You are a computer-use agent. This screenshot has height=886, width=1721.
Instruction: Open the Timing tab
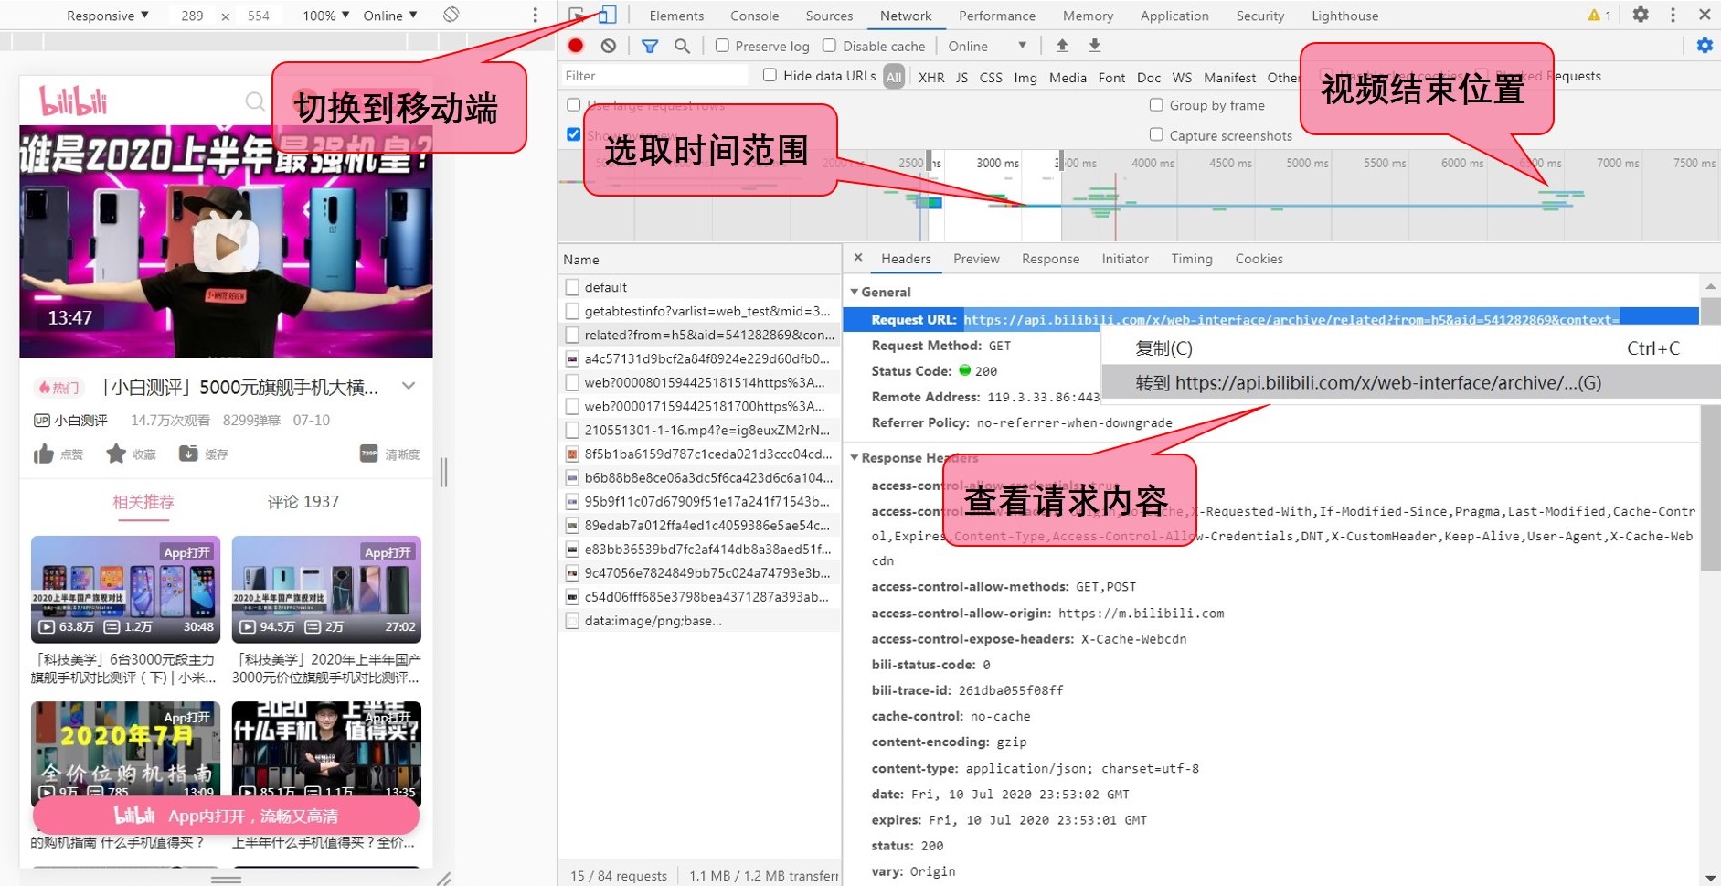click(1192, 259)
